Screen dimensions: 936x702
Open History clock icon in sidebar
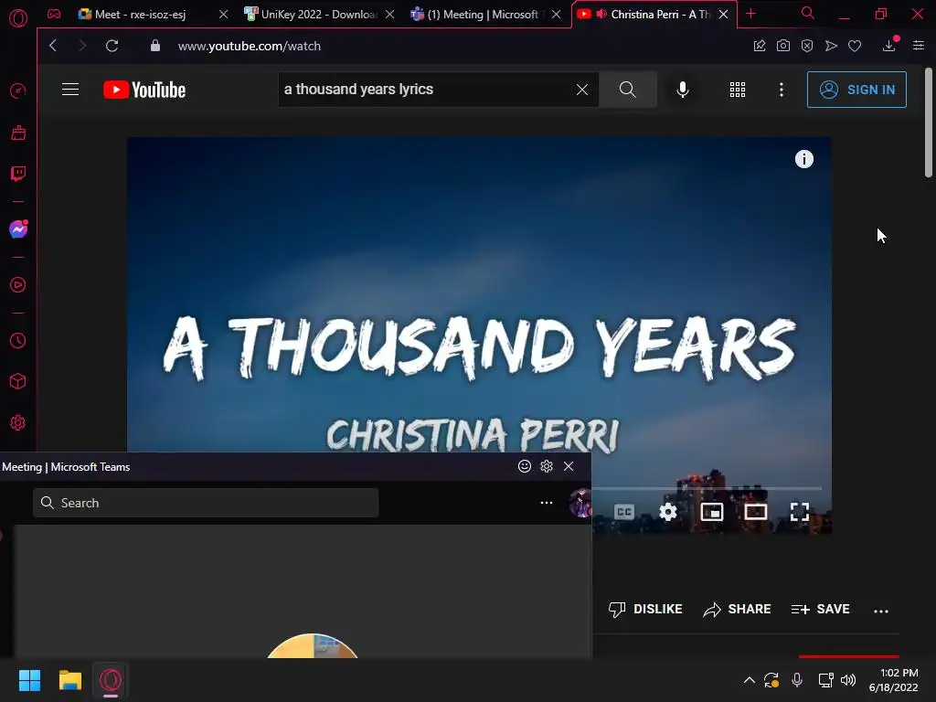tap(18, 340)
